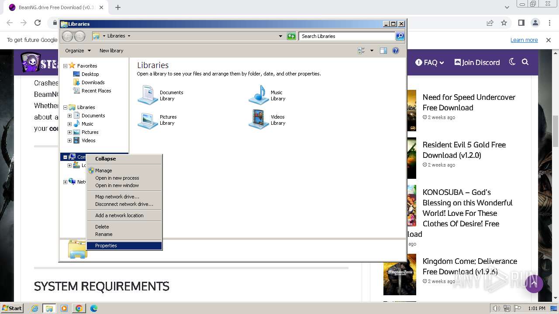
Task: Expand Videos node in Libraries tree
Action: [69, 140]
